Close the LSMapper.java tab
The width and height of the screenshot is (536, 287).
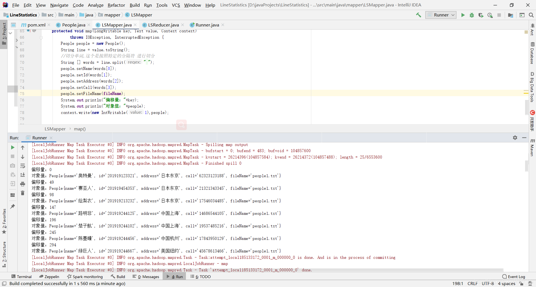click(x=135, y=25)
